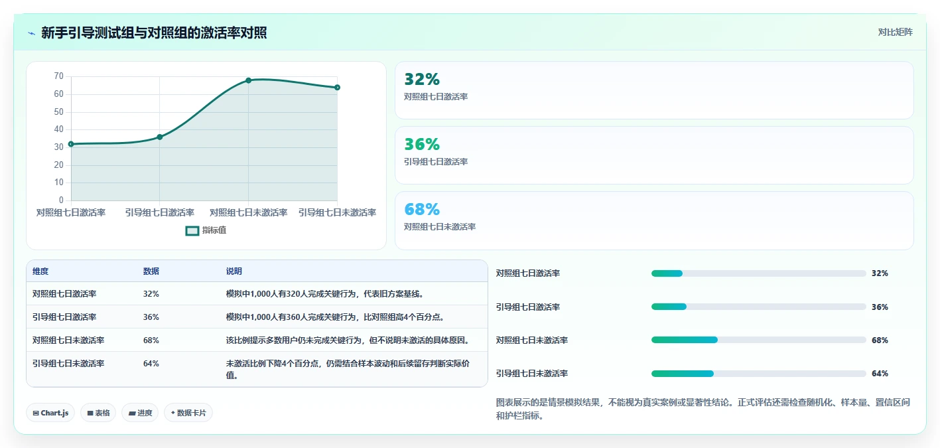Click the 说明 column header
Image resolution: width=940 pixels, height=448 pixels.
(234, 271)
